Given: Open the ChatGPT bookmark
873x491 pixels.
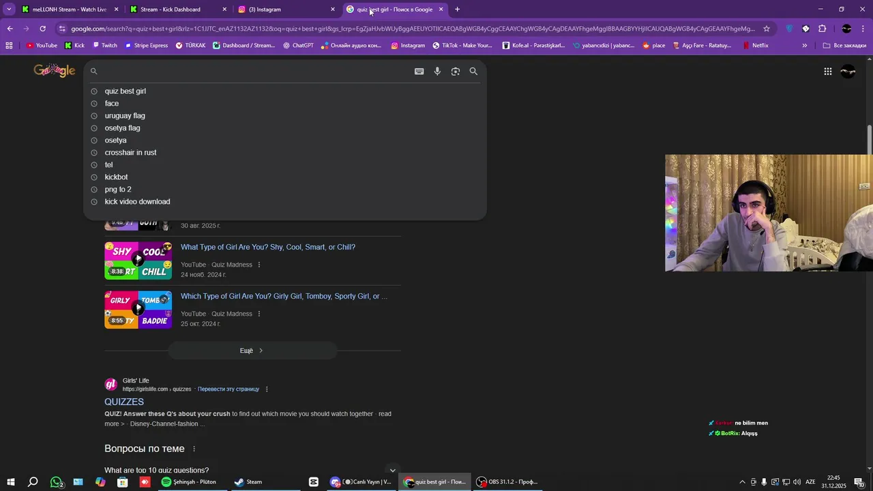Looking at the screenshot, I should point(298,46).
